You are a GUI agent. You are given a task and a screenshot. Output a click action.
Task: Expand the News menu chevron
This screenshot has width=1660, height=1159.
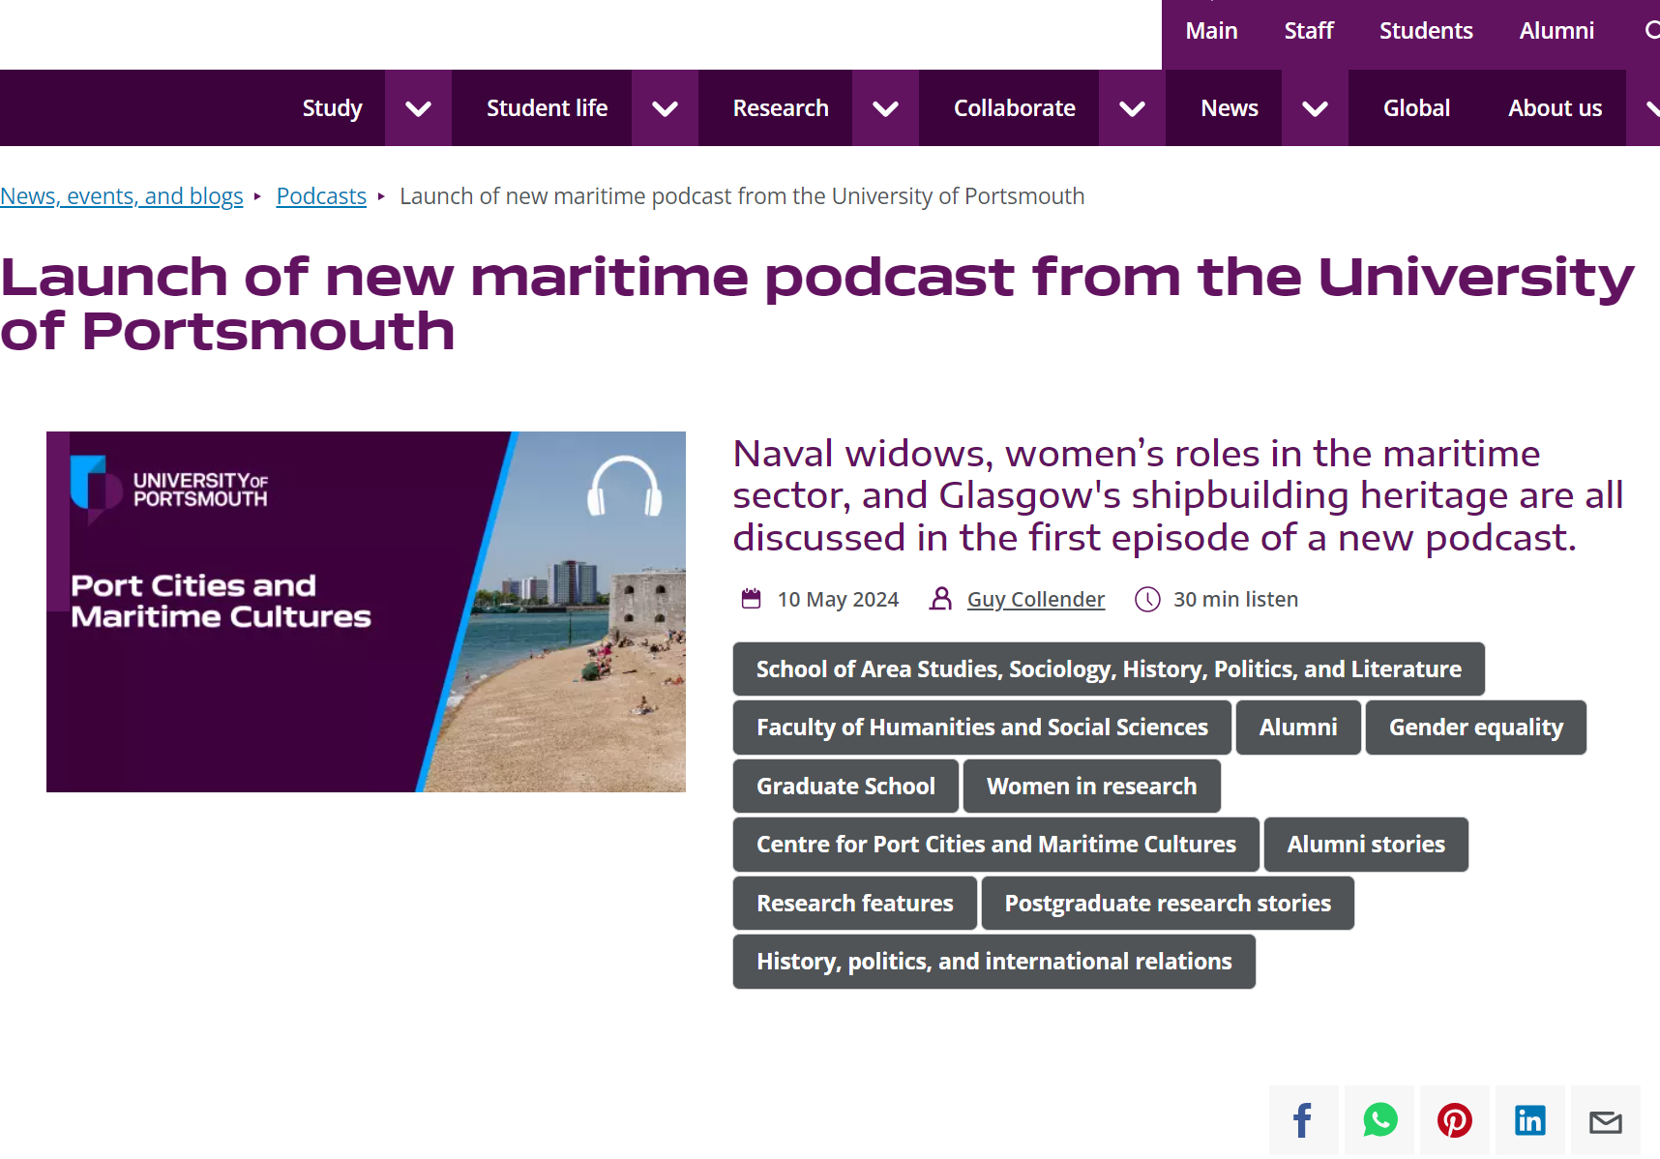pyautogui.click(x=1315, y=108)
